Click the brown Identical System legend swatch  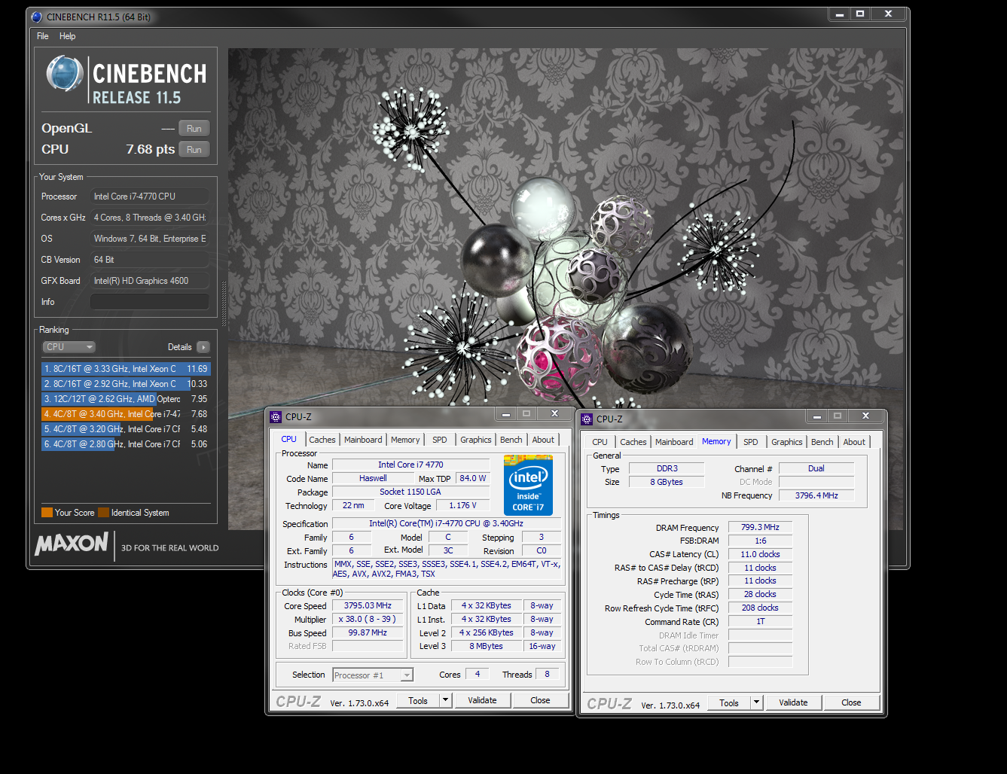(x=103, y=513)
